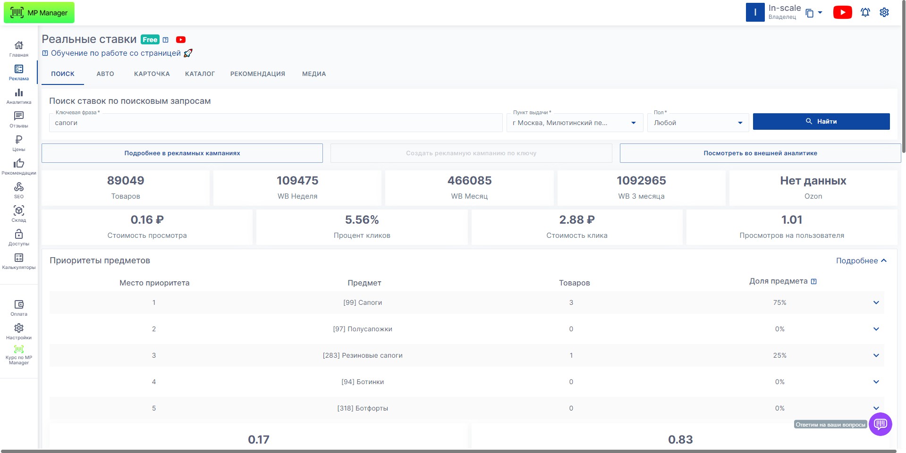Switch to the АВТО tab

105,74
